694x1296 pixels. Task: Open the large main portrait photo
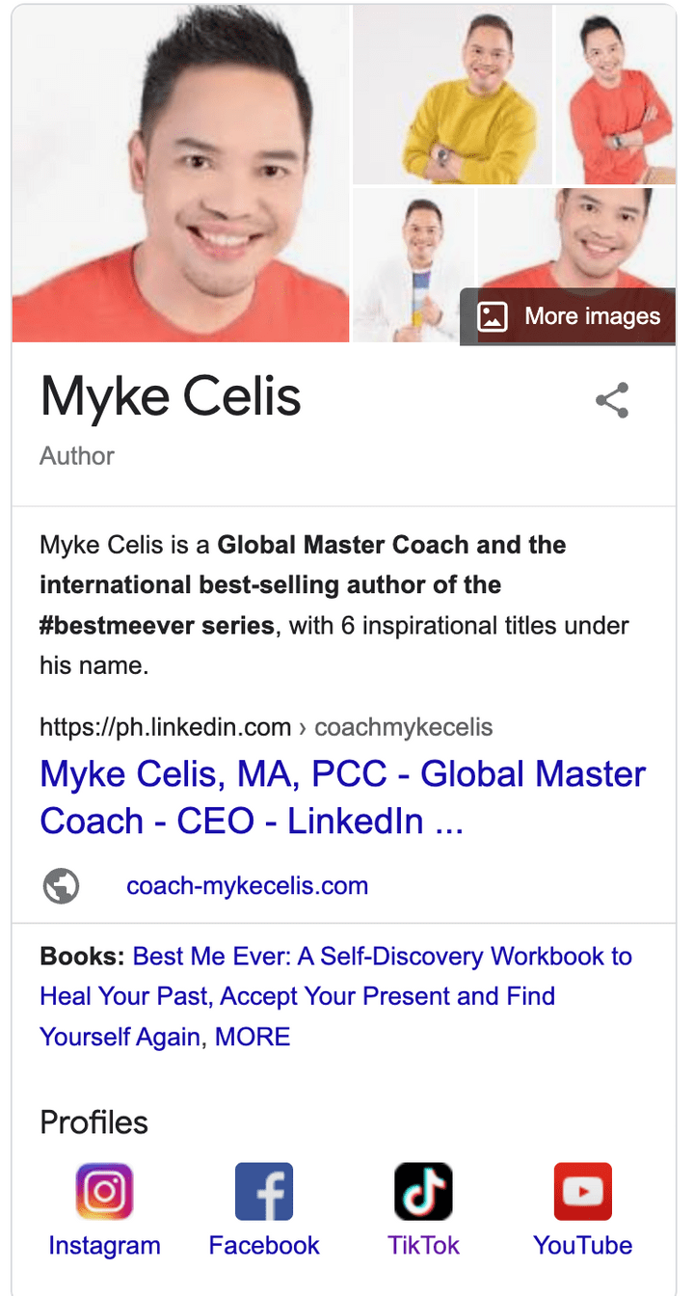[x=180, y=174]
